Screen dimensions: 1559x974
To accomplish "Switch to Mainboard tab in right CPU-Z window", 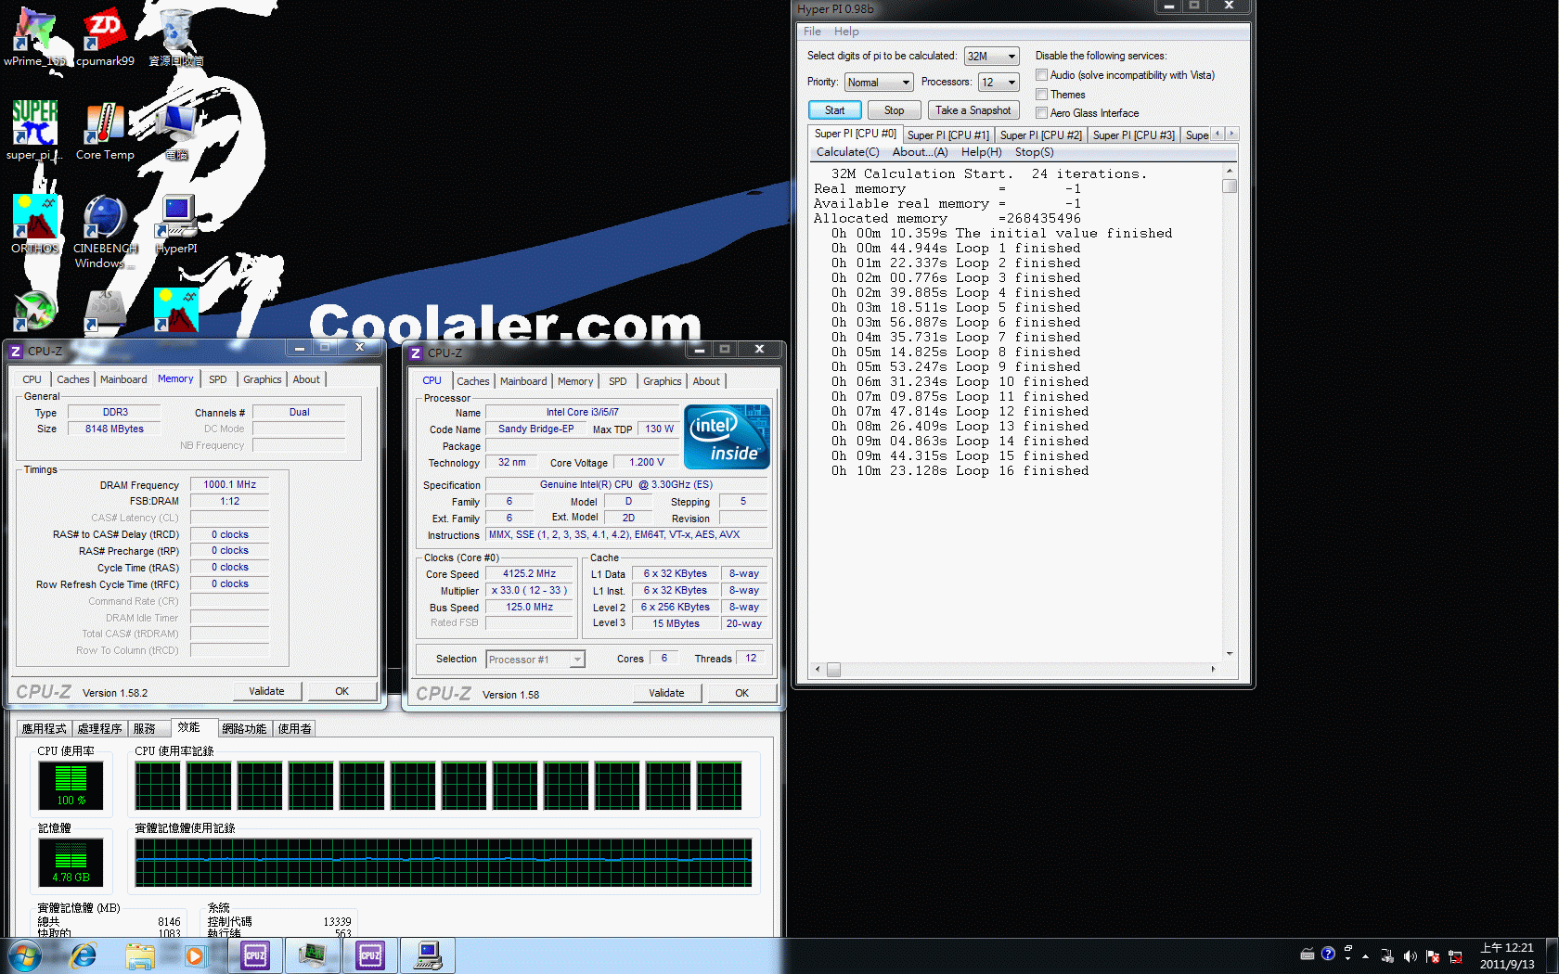I will [523, 381].
